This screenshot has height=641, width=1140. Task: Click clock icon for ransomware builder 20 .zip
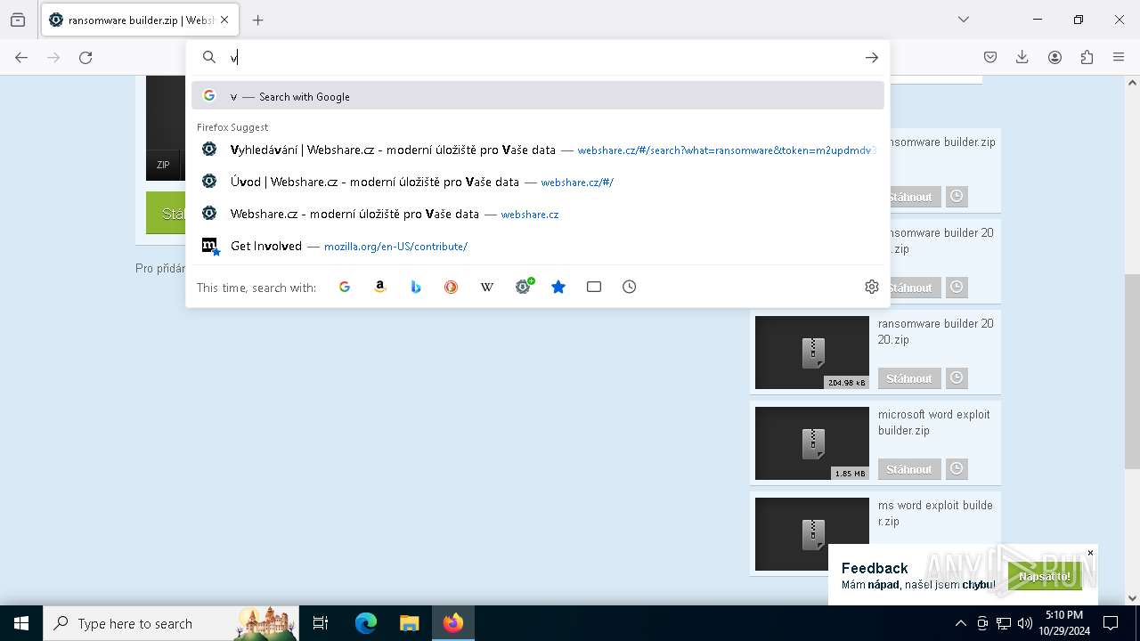(957, 288)
